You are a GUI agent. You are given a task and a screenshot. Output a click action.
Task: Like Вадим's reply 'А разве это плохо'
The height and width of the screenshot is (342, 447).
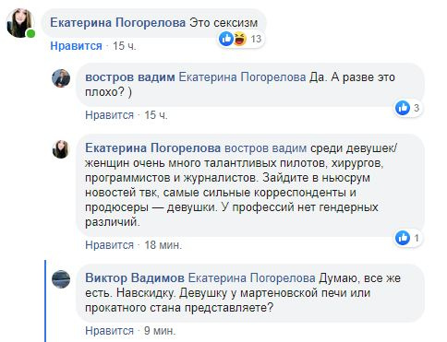(109, 115)
